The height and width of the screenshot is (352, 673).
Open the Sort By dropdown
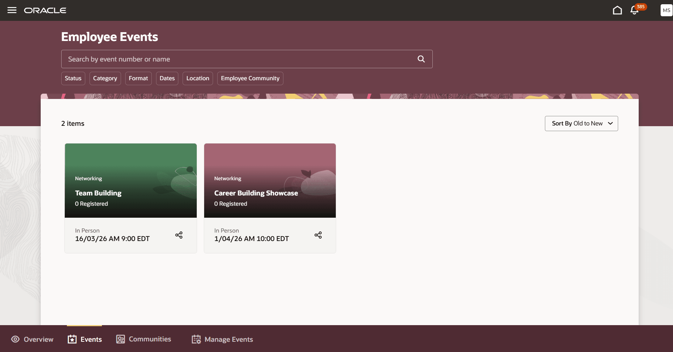tap(581, 123)
